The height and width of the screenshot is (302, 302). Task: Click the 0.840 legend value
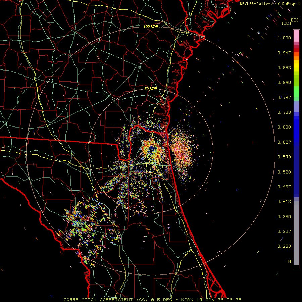(284, 83)
